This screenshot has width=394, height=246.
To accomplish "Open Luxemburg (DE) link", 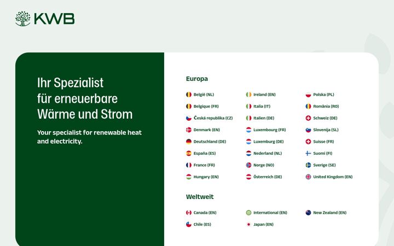I will coord(268,142).
